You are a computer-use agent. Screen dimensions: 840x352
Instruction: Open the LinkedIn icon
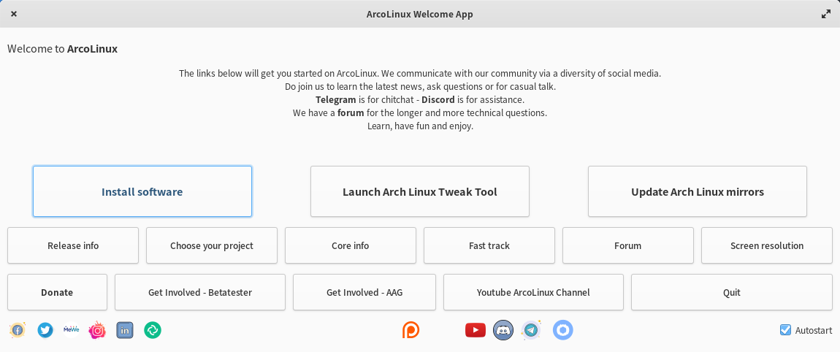(x=125, y=330)
